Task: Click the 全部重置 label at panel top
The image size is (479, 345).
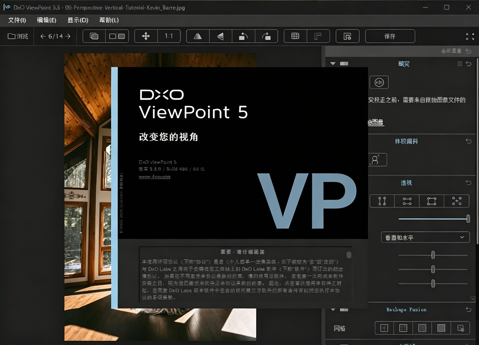Action: click(451, 51)
